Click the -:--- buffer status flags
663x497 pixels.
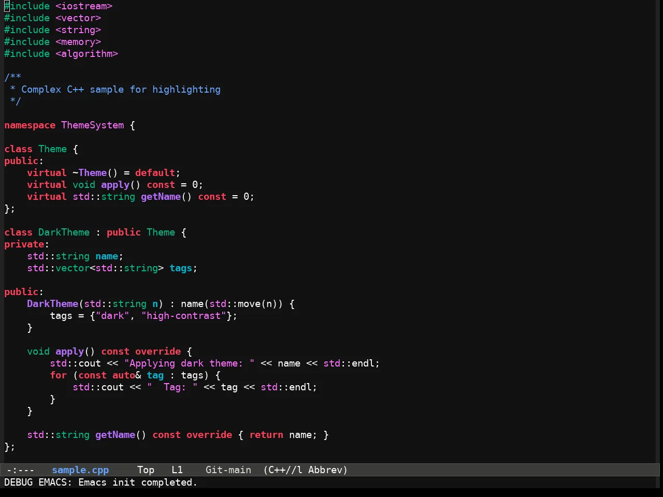20,470
